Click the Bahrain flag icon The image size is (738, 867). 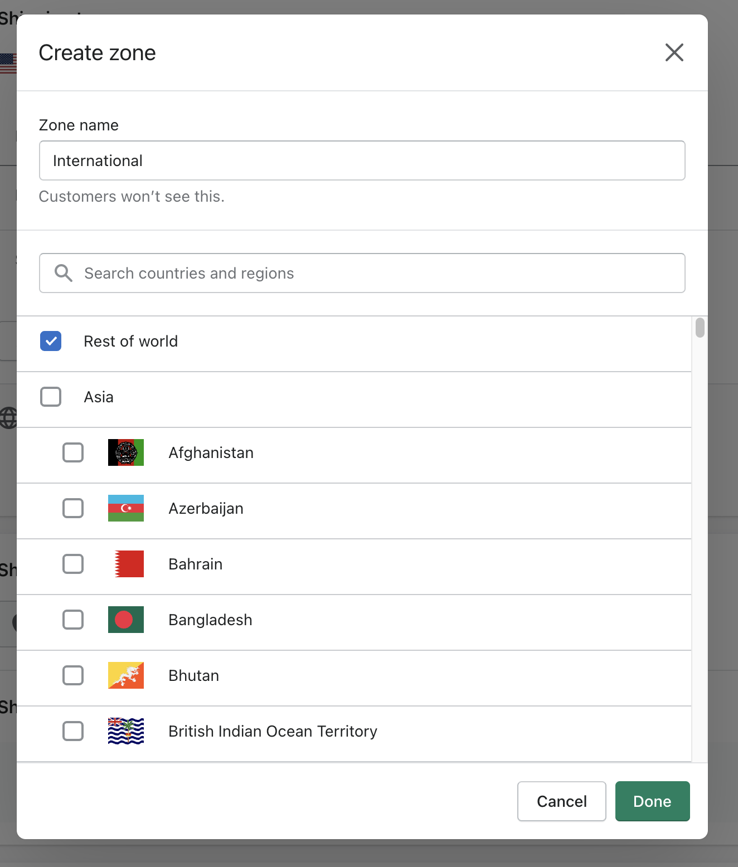(x=126, y=564)
